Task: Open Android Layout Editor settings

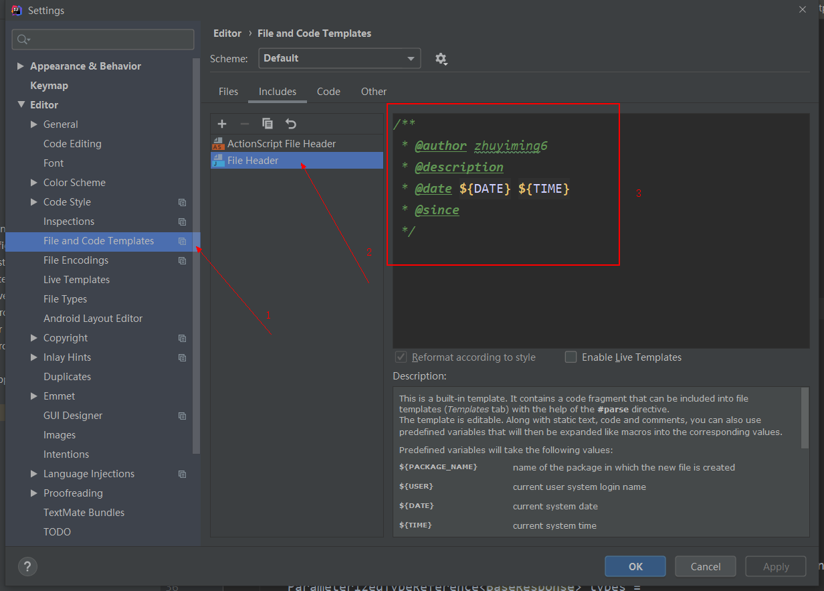Action: [93, 319]
